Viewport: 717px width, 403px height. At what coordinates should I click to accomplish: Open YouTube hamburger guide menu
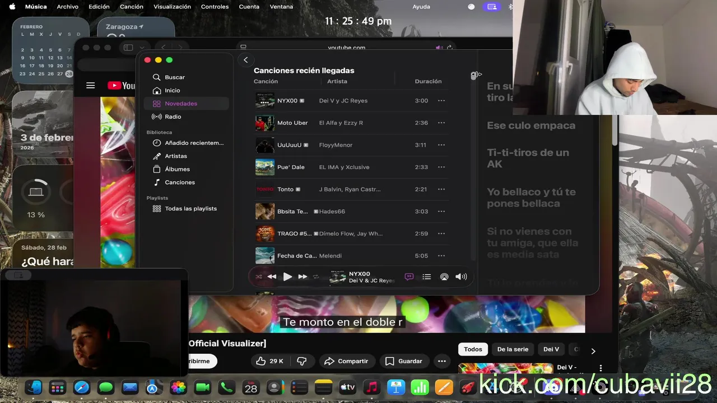tap(90, 86)
